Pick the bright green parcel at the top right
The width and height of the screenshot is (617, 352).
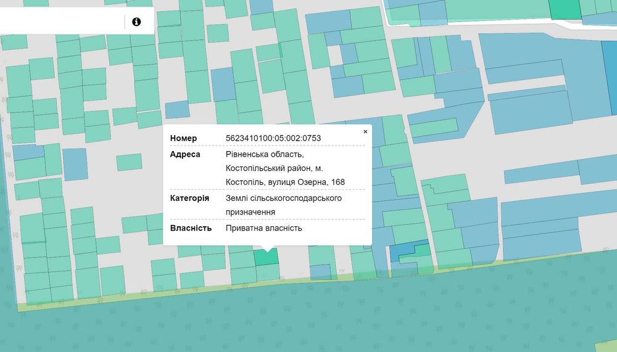pyautogui.click(x=565, y=9)
